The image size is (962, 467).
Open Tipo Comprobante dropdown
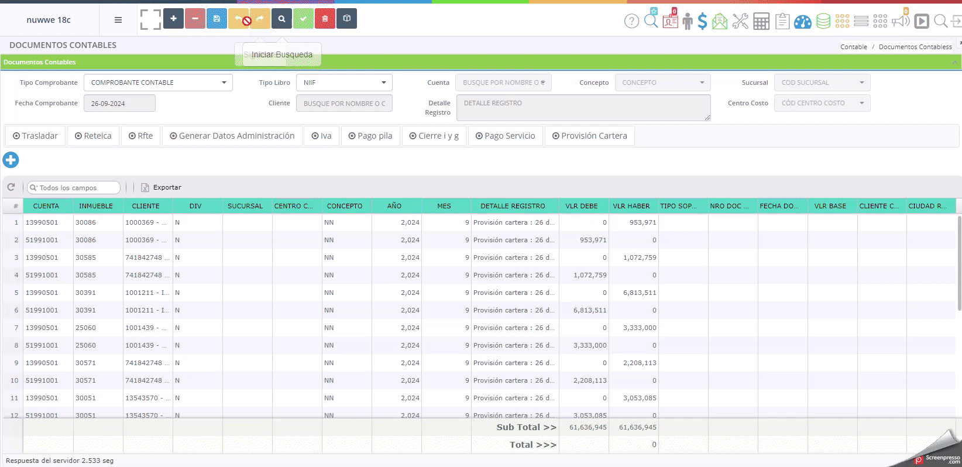(x=158, y=83)
